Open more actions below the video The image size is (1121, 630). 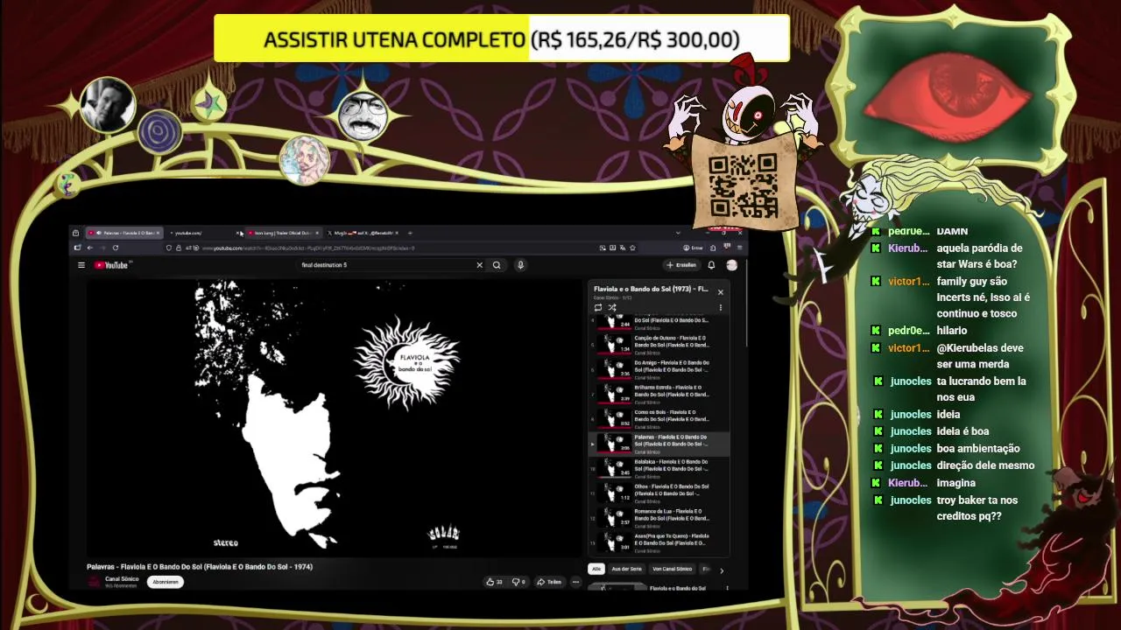(x=575, y=582)
